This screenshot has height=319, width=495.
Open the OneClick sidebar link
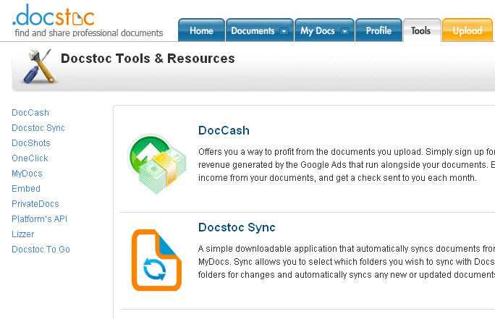point(30,158)
